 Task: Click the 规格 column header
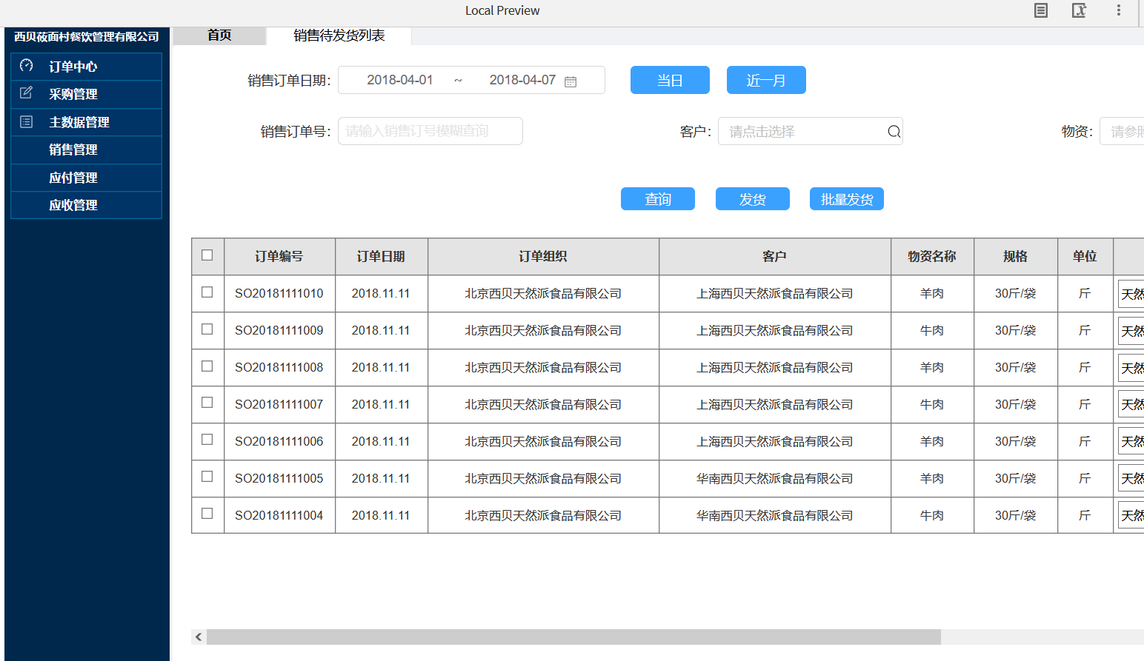coord(1015,256)
